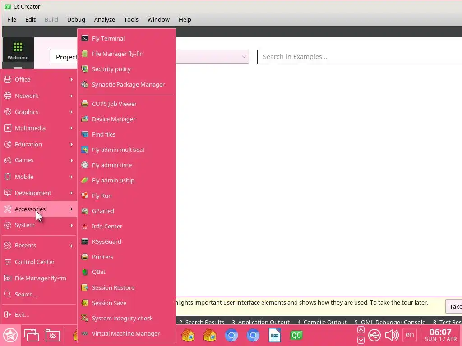Open Device Manager

[x=126, y=119]
